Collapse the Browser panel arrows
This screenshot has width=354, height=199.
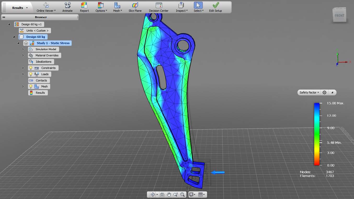point(4,17)
